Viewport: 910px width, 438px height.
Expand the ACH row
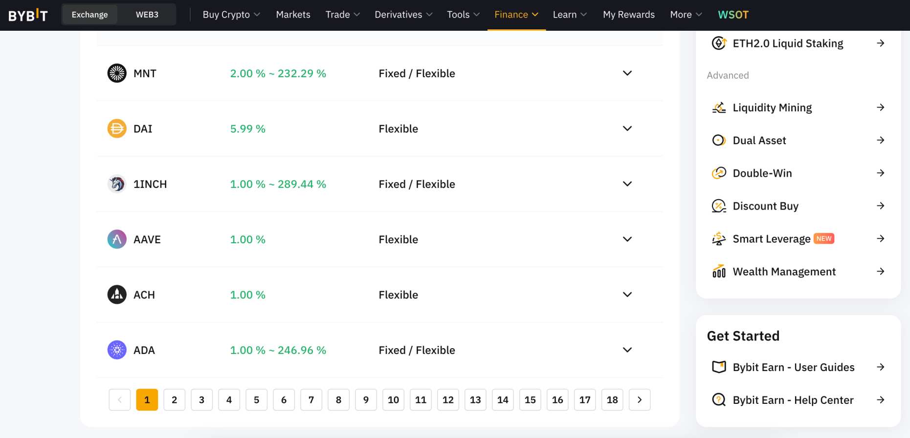click(x=627, y=294)
